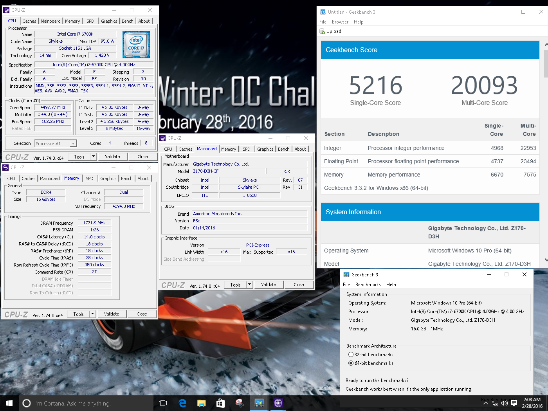Open Tools dropdown arrow in CPU tab window

93,157
